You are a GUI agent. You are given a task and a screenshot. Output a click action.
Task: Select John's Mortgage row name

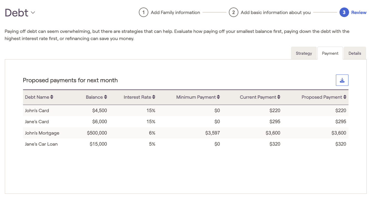coord(42,133)
